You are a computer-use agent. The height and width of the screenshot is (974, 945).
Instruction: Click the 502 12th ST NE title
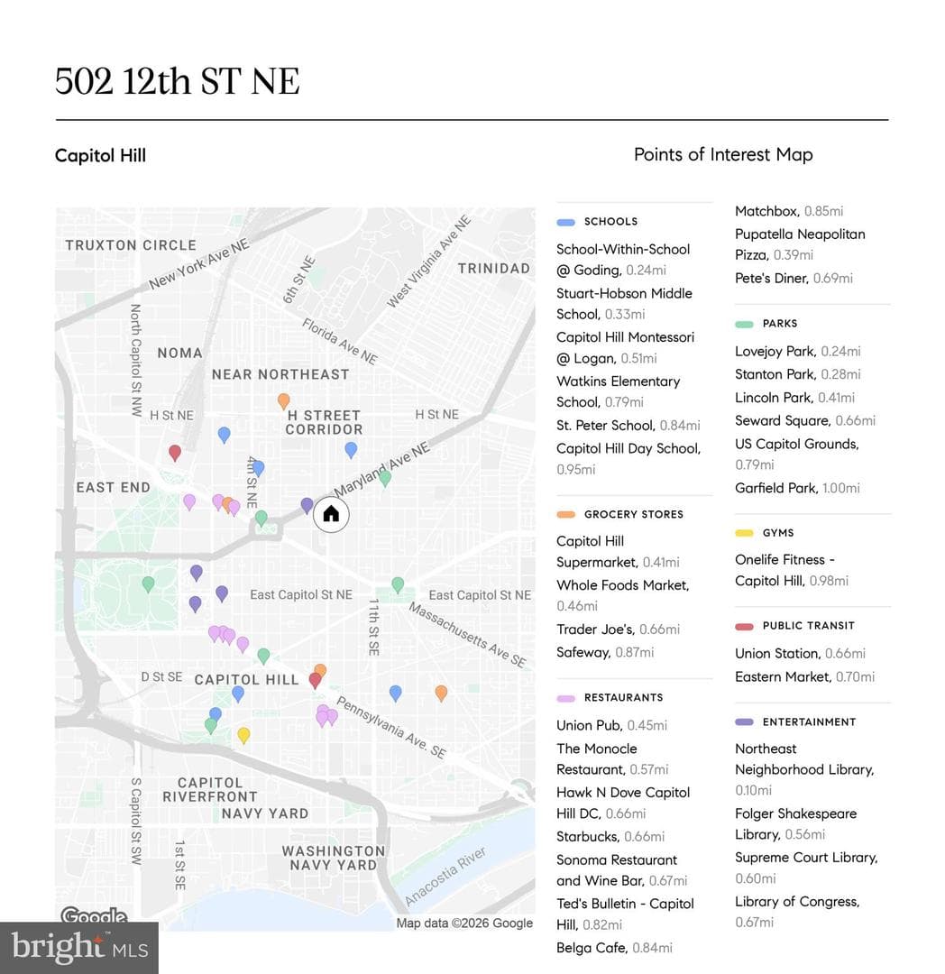178,81
